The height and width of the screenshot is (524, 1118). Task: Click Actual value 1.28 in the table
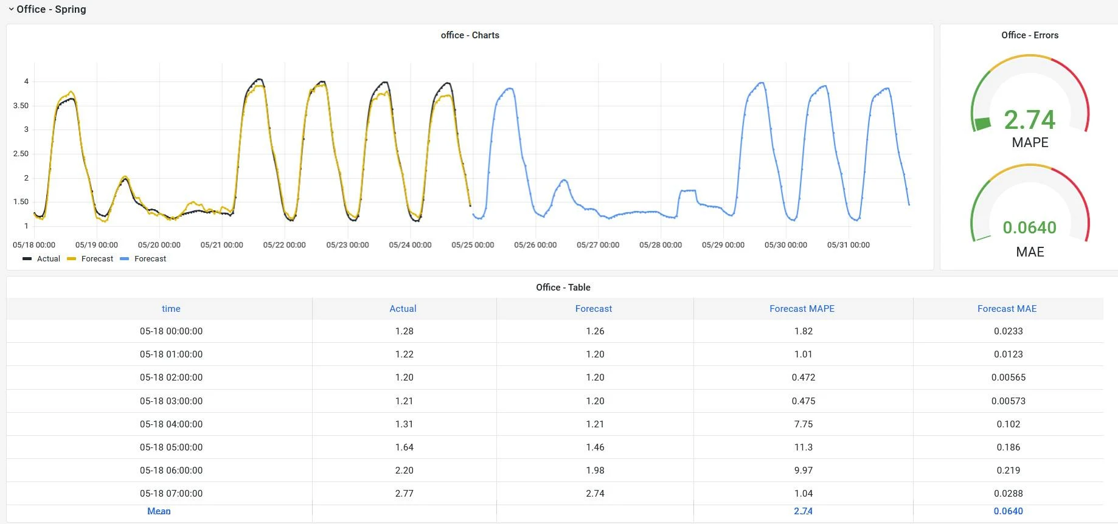[x=404, y=331]
